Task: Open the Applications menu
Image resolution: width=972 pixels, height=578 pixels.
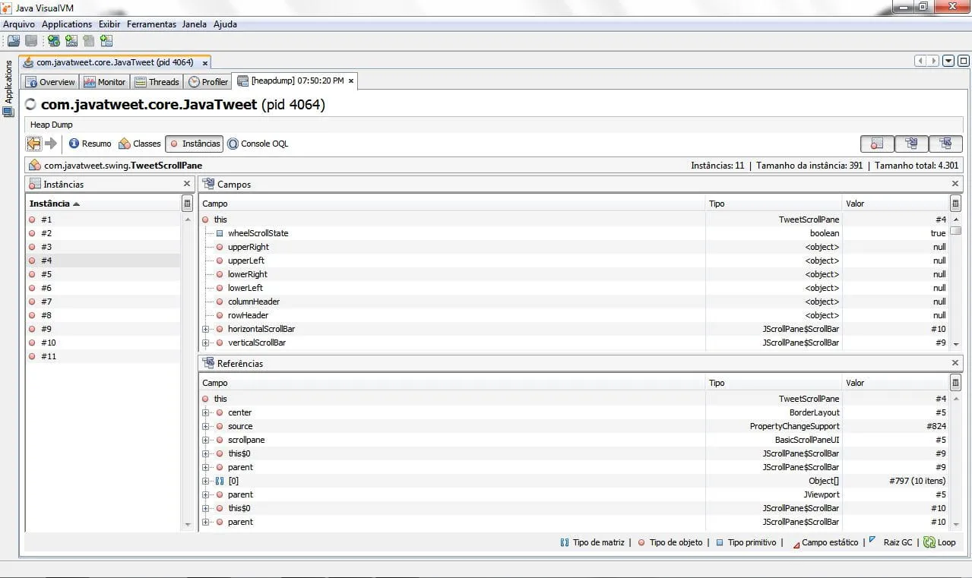Action: (x=67, y=24)
